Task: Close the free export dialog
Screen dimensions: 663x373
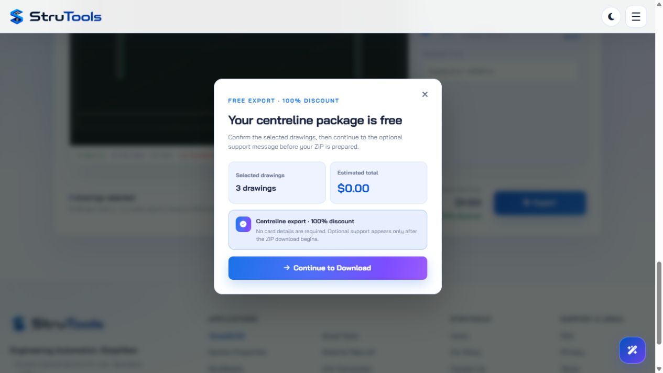Action: coord(425,94)
